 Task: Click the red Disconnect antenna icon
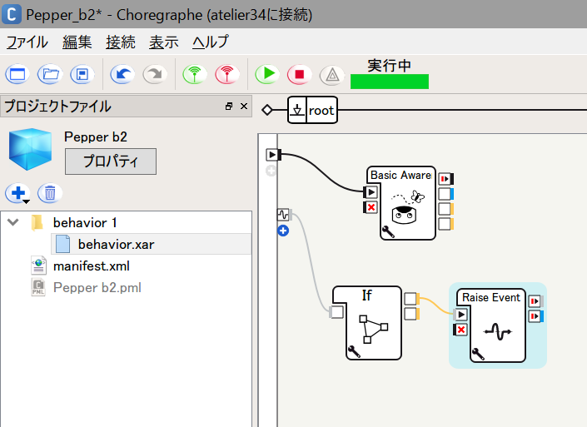tap(227, 74)
